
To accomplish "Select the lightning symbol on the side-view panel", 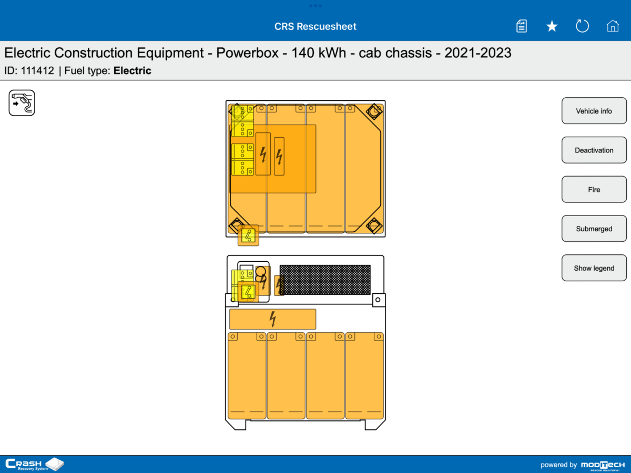I will click(x=272, y=318).
